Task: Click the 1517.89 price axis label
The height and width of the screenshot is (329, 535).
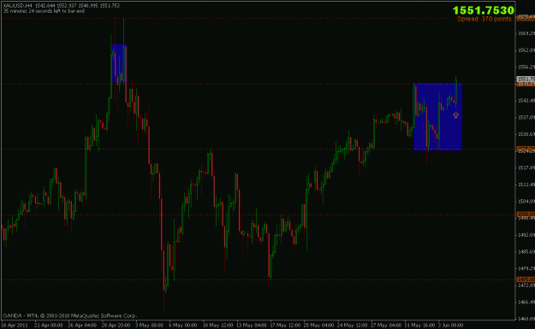Action: click(x=526, y=167)
